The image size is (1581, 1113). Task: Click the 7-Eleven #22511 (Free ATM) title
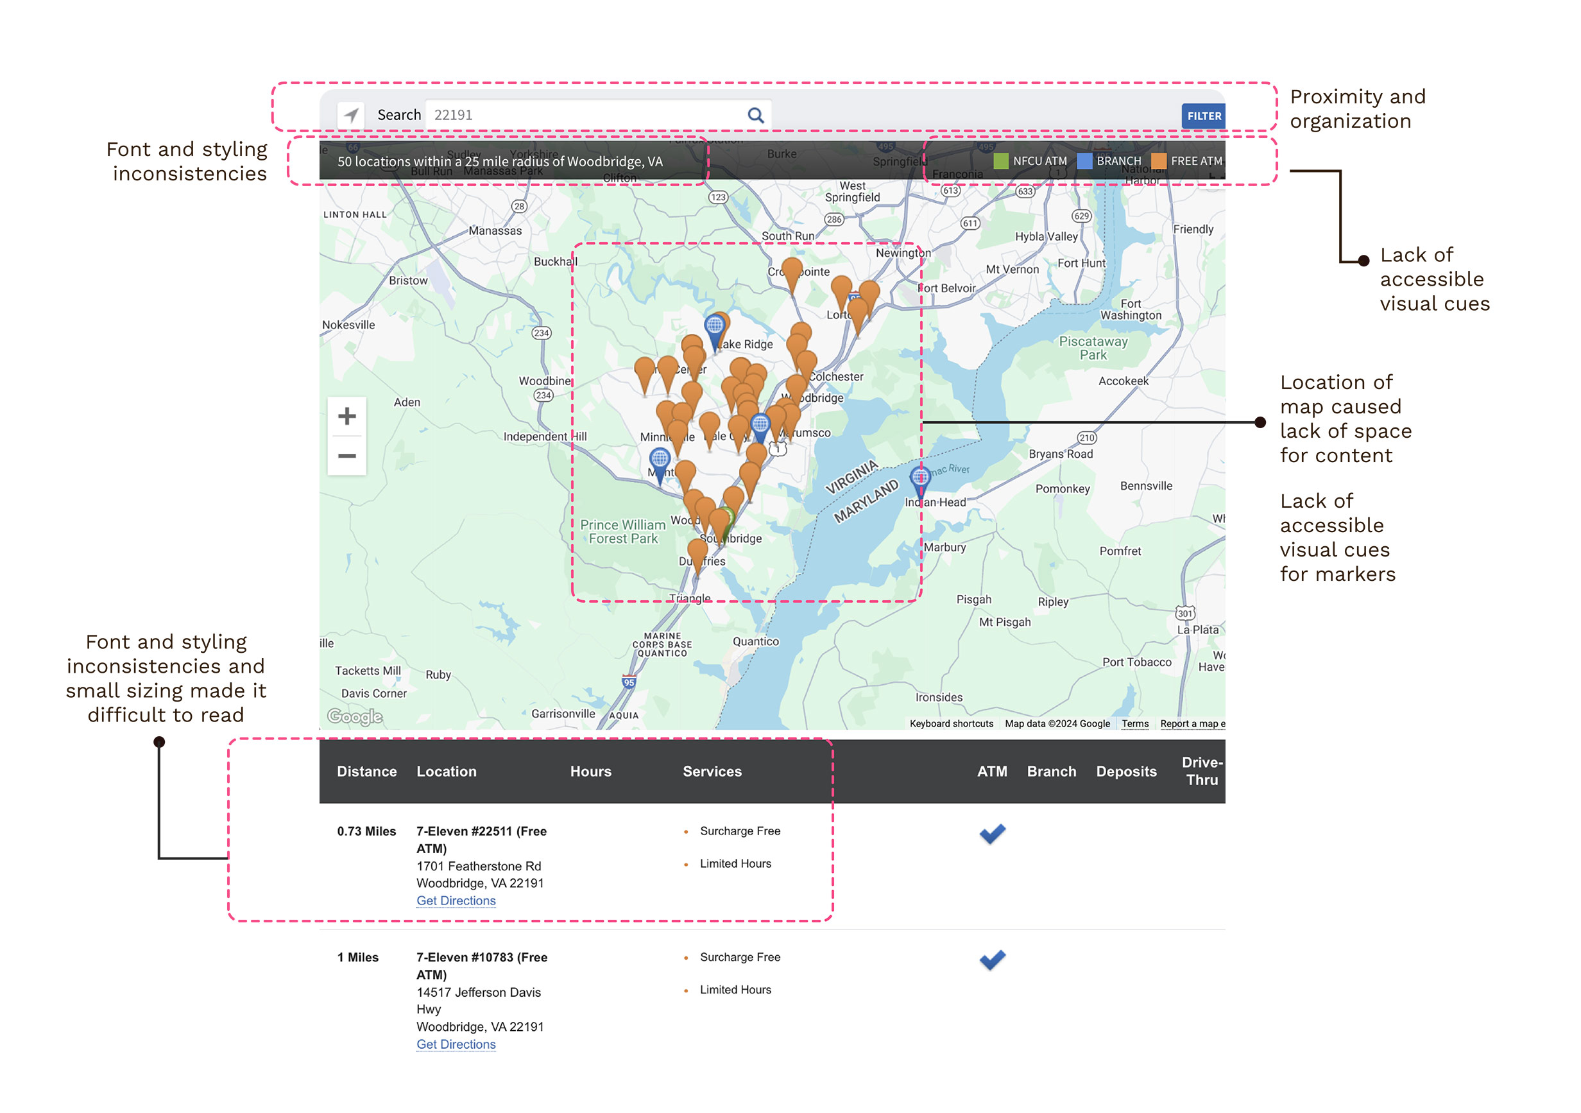tap(481, 840)
